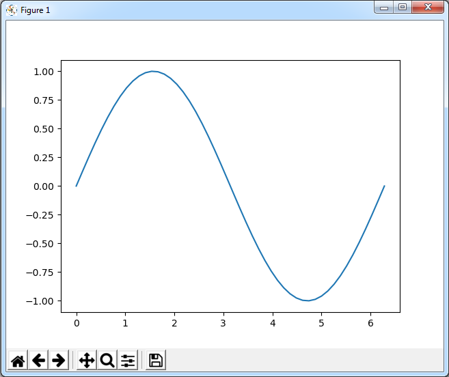Click the matplotlib icon in title bar
This screenshot has height=377, width=449.
click(12, 10)
